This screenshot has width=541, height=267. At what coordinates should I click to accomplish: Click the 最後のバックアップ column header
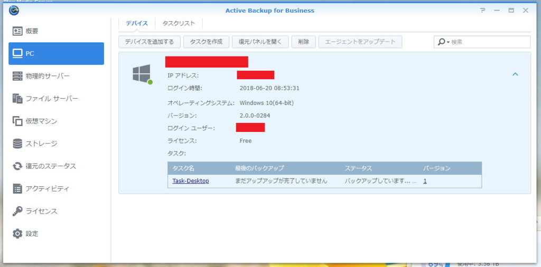(x=259, y=168)
